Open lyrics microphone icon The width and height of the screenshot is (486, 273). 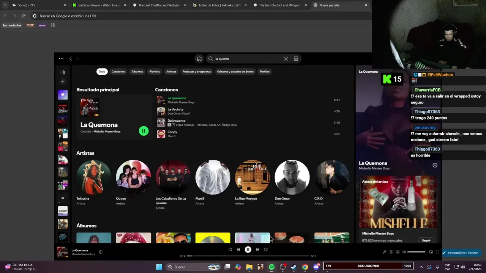pyautogui.click(x=384, y=252)
